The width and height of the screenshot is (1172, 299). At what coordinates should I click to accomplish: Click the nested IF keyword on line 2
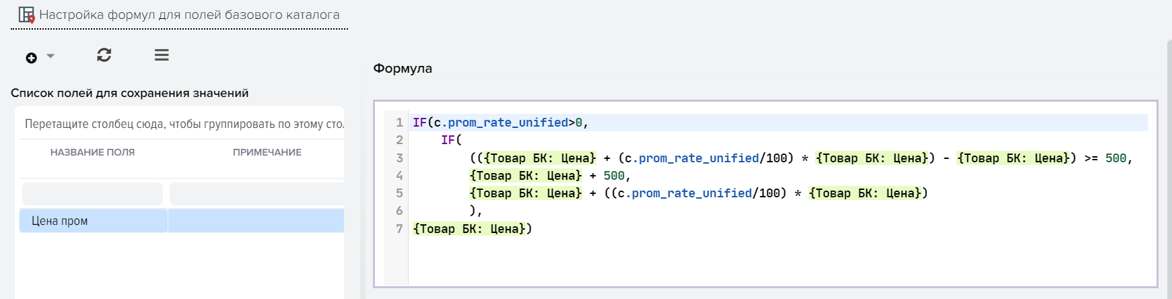(x=448, y=140)
